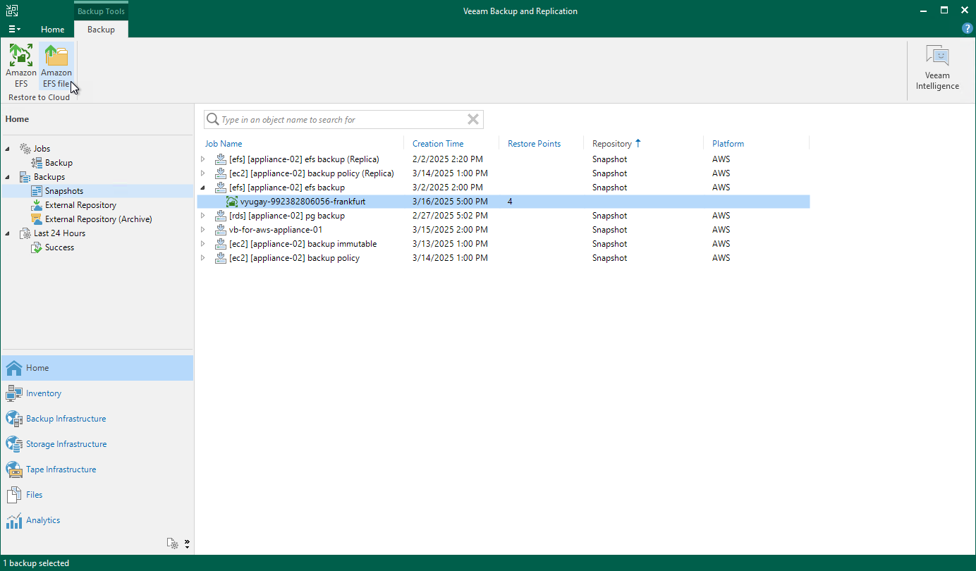
Task: Click the External Repository (Archive) icon
Action: tap(37, 219)
